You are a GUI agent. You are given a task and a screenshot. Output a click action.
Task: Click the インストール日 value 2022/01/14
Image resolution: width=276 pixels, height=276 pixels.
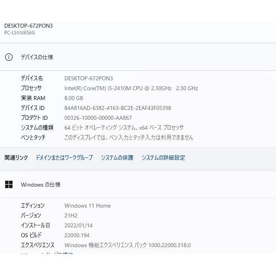[x=78, y=225]
